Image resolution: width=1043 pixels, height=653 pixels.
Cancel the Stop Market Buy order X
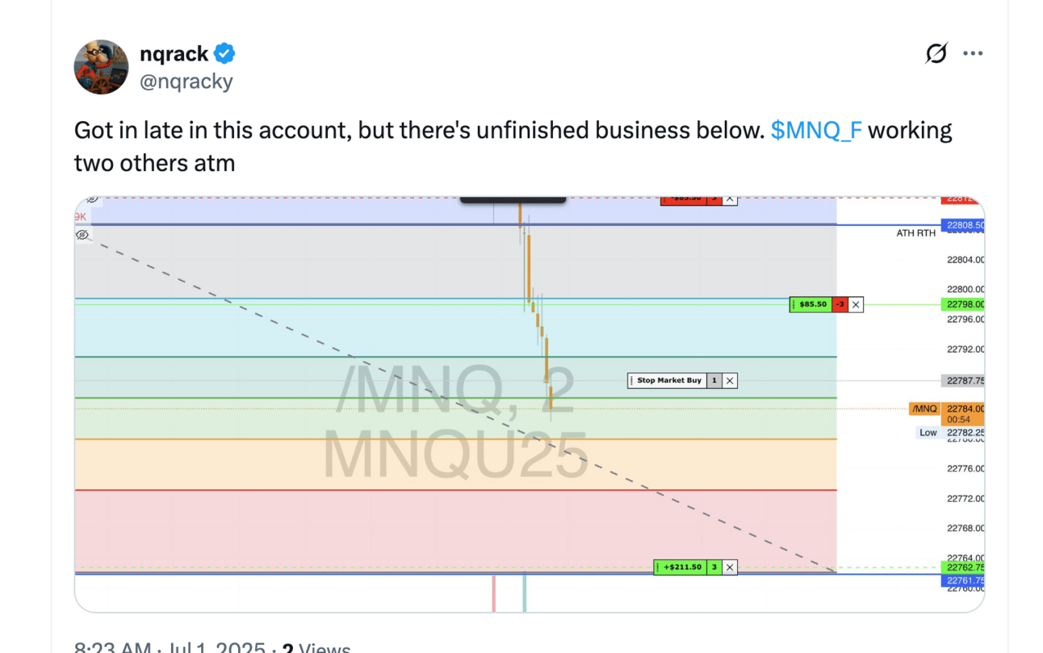click(730, 381)
